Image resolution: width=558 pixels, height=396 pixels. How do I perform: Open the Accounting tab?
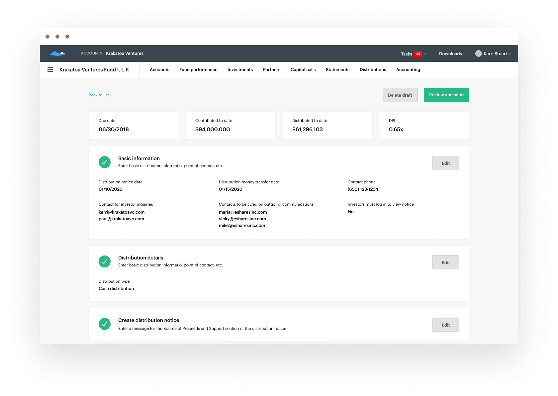point(408,69)
